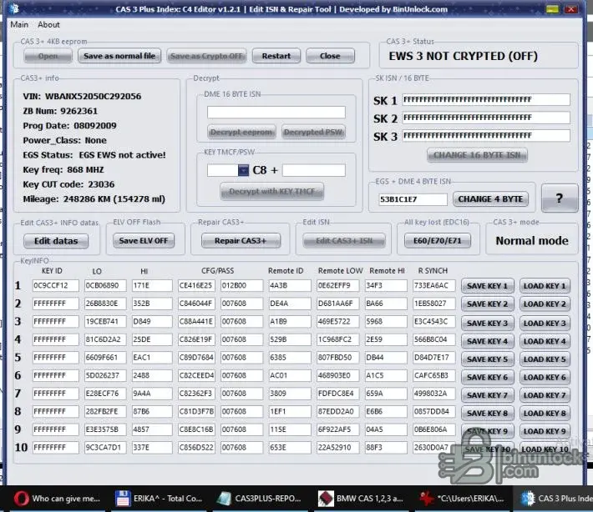593x512 pixels.
Task: Click the Restart button
Action: point(276,56)
